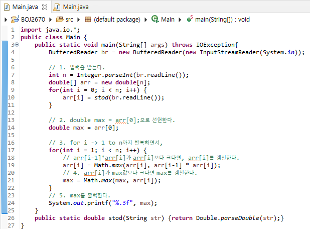Click 'parseDouble' on line 26
The width and height of the screenshot is (310, 229).
point(240,218)
